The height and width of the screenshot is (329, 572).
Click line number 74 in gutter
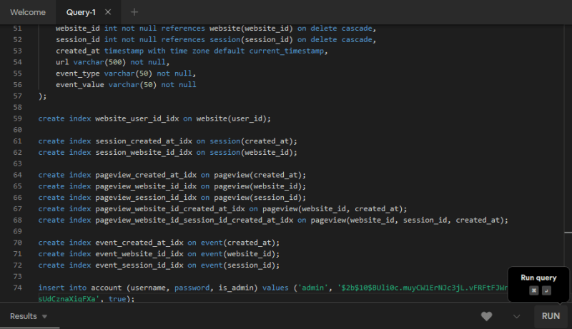pyautogui.click(x=17, y=288)
